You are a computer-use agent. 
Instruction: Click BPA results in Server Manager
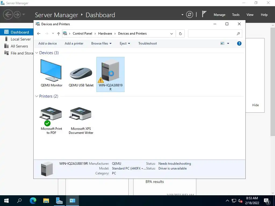pyautogui.click(x=154, y=182)
